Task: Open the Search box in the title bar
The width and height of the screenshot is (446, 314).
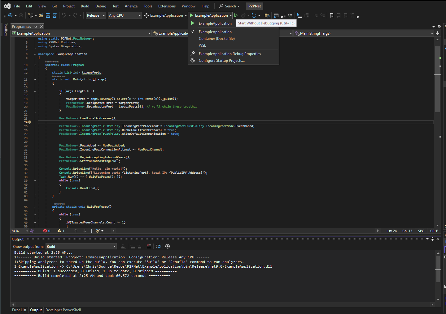Action: [x=230, y=6]
